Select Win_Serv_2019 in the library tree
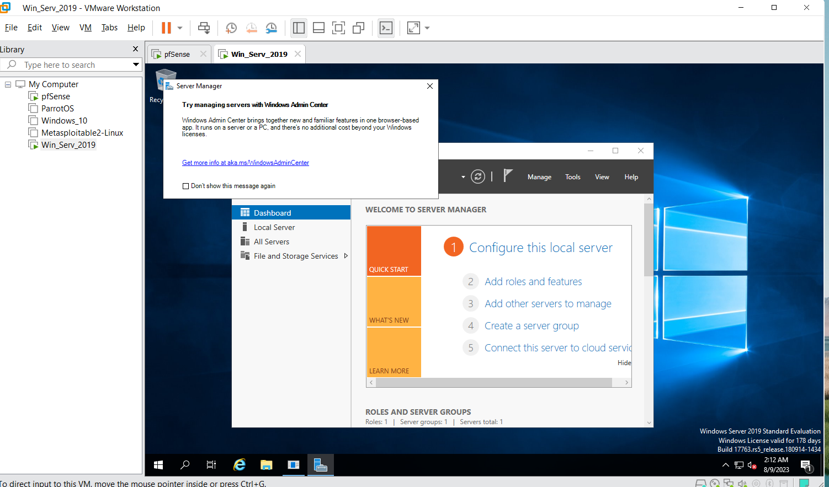This screenshot has height=487, width=829. (x=68, y=145)
